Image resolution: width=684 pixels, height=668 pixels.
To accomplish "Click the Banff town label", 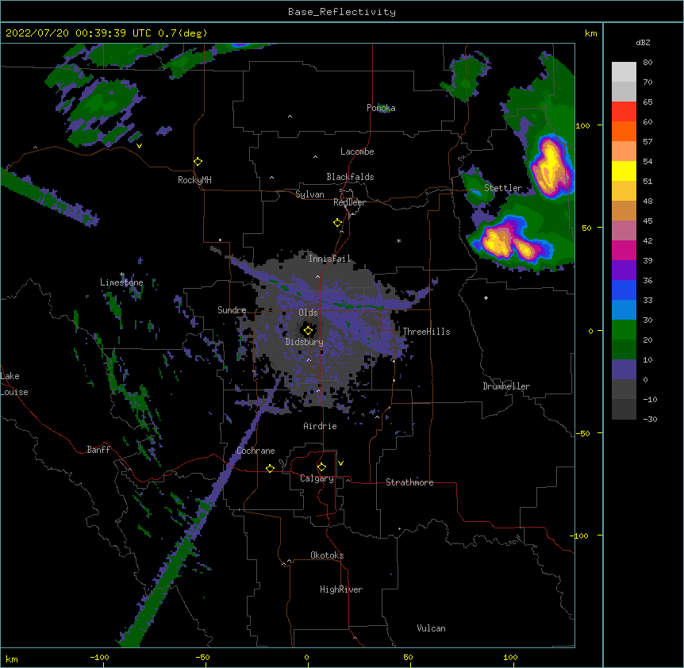I will click(x=98, y=450).
